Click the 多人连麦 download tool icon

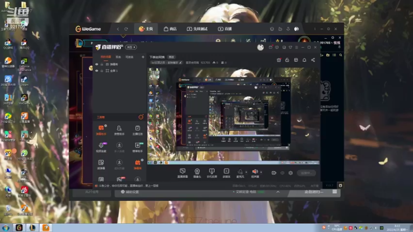pos(119,147)
